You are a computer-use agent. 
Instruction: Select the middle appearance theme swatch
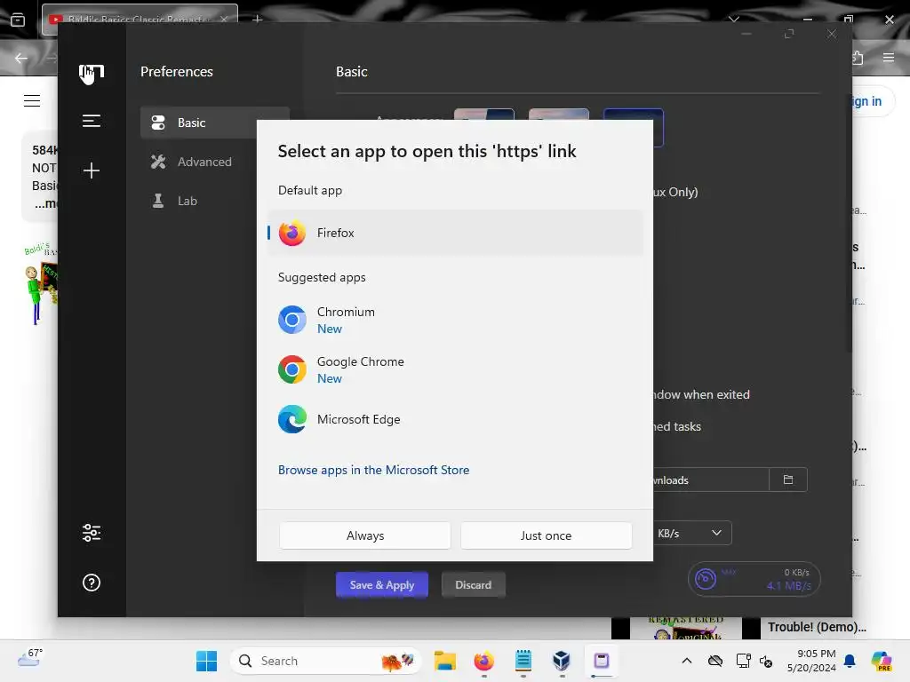click(559, 115)
